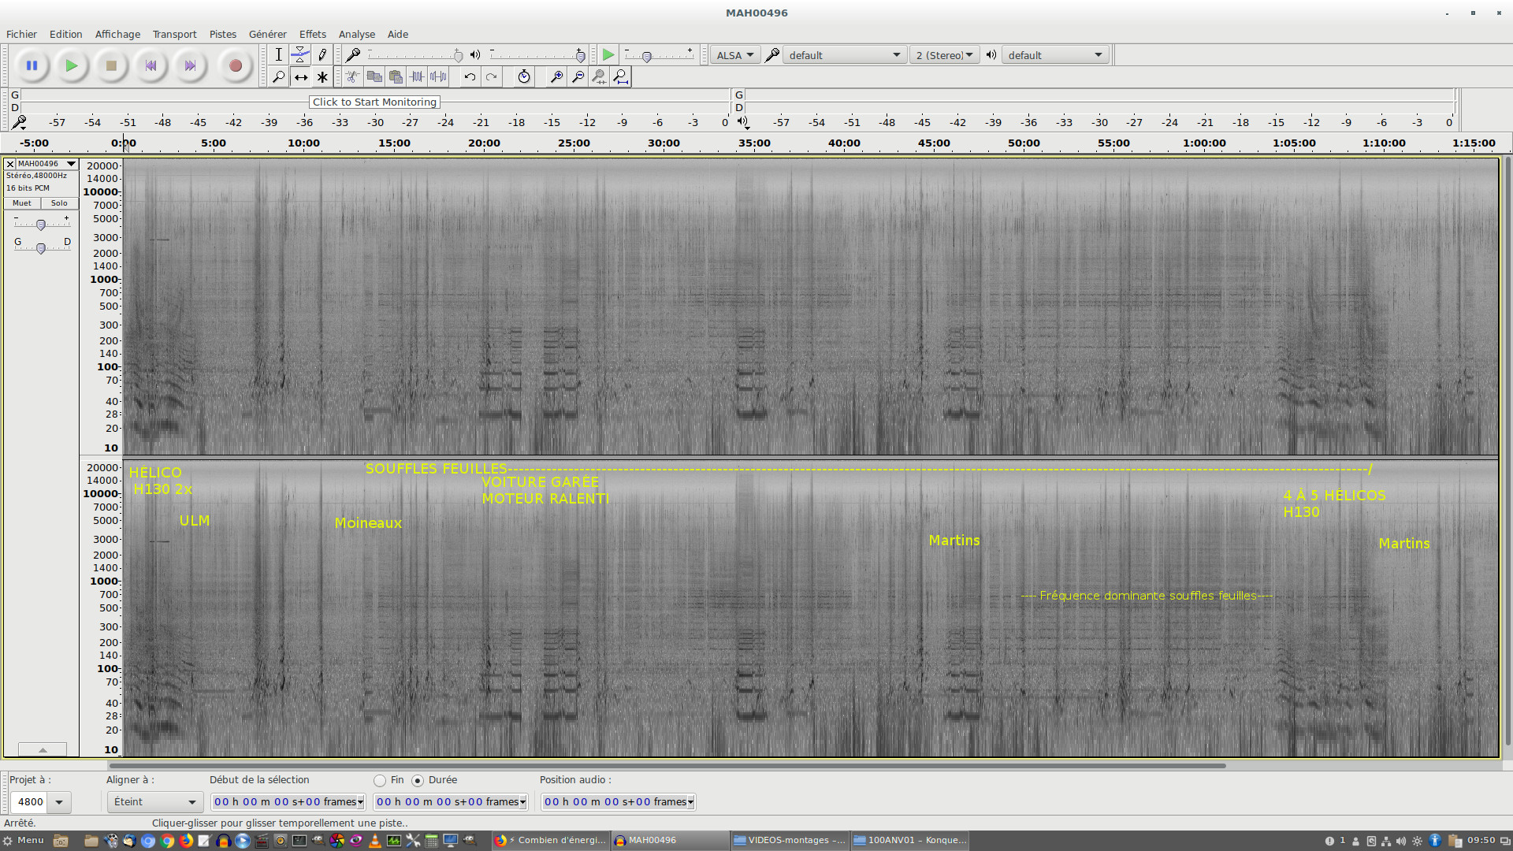
Task: Select the Draw pencil tool
Action: 322,54
